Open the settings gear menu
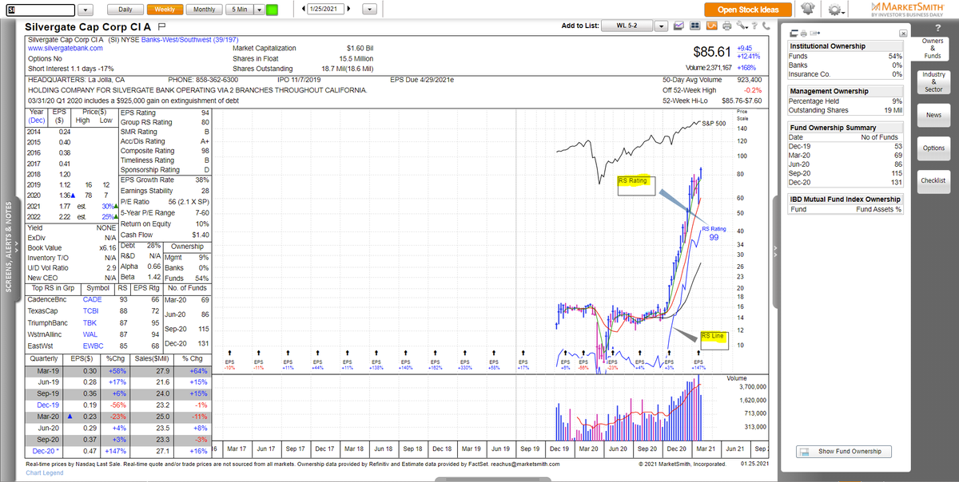 837,9
